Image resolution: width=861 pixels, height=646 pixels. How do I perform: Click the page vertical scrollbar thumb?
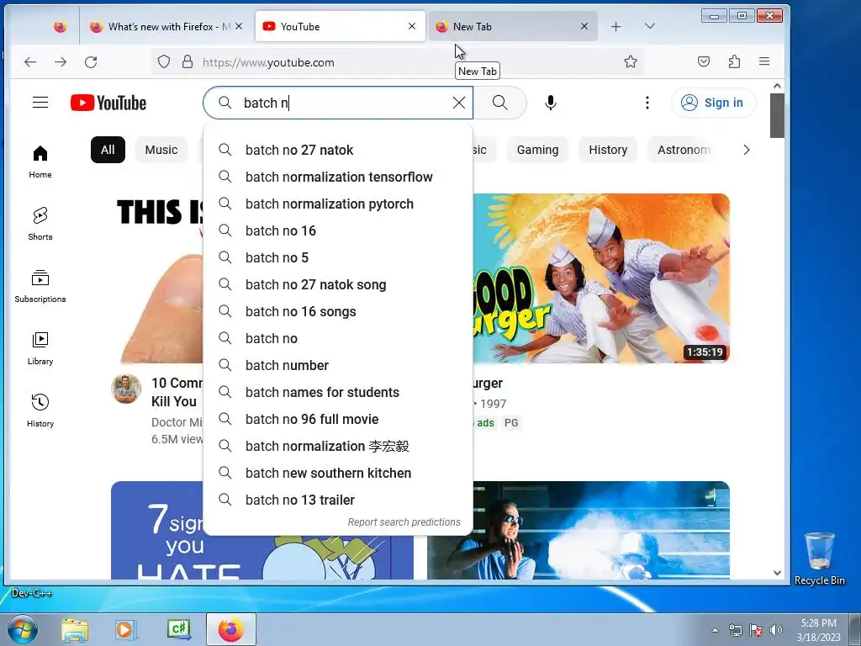coord(776,116)
